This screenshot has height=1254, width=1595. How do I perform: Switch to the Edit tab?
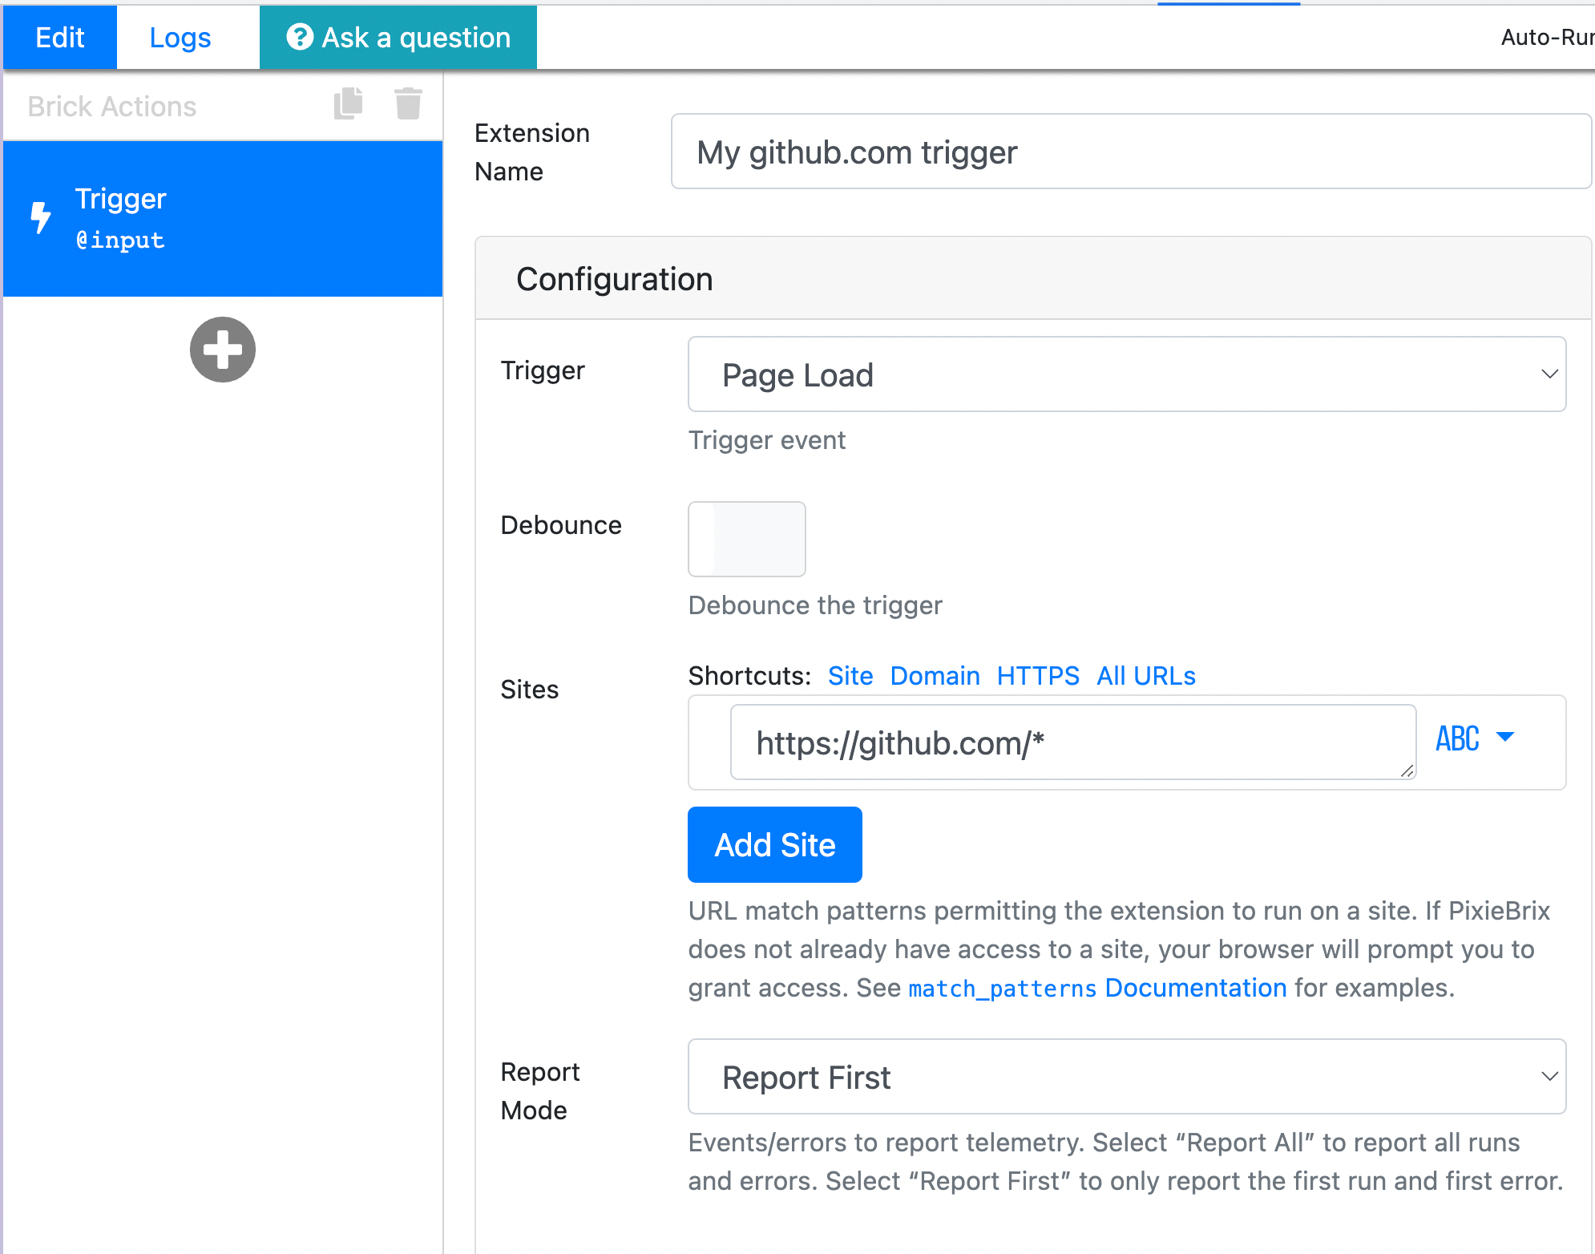tap(59, 36)
